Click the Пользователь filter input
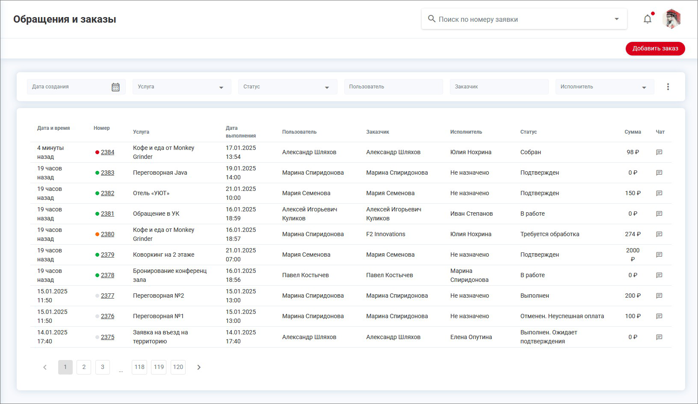The image size is (698, 404). (393, 87)
